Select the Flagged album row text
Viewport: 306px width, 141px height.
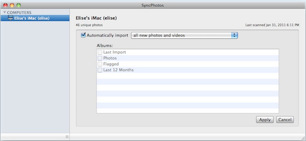111,64
